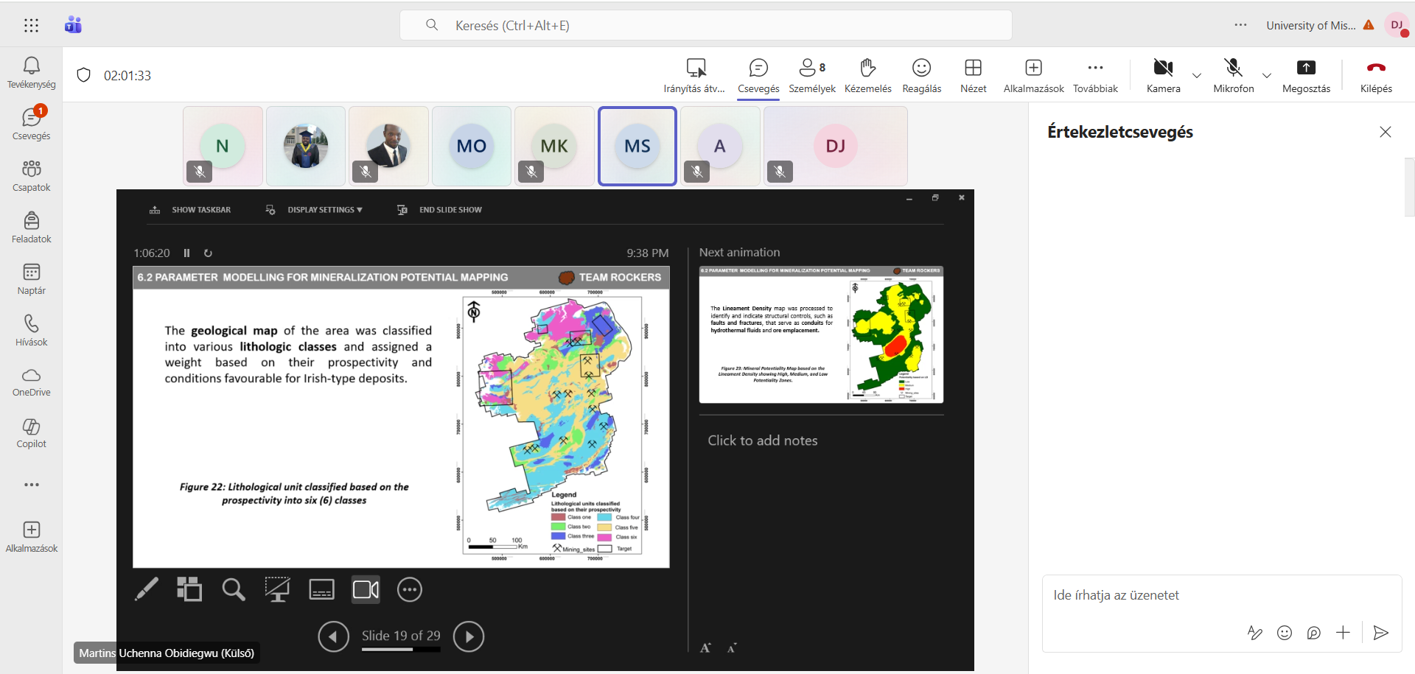Open Hívások calls in the sidebar

click(31, 331)
